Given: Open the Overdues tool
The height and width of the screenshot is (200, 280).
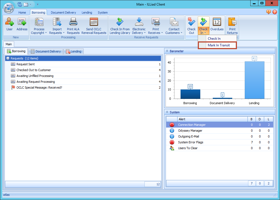Looking at the screenshot, I should pyautogui.click(x=217, y=26).
